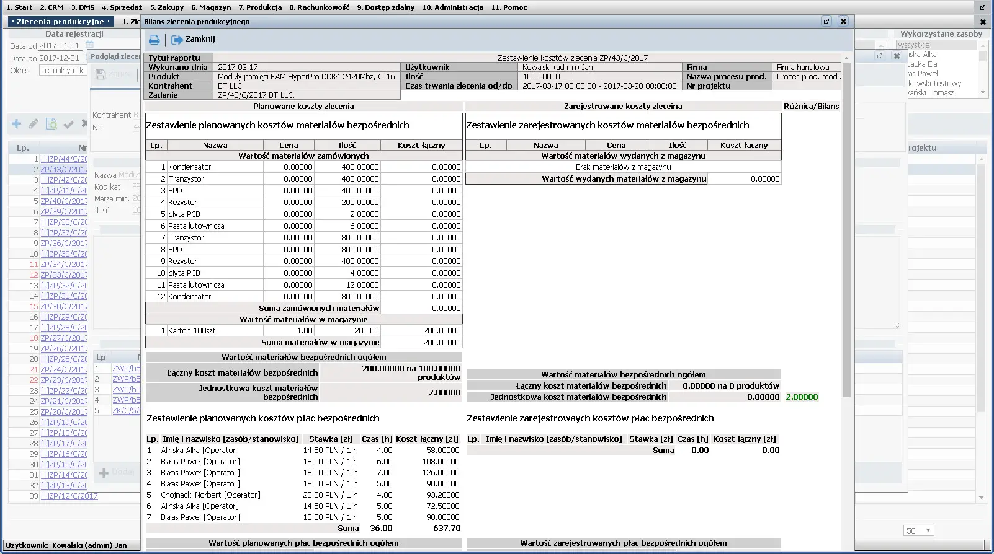Click the pencil edit icon in the orders toolbar

click(x=34, y=124)
